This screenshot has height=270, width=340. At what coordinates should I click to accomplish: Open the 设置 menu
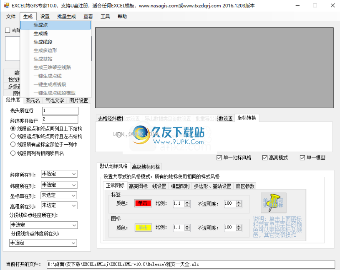point(45,16)
